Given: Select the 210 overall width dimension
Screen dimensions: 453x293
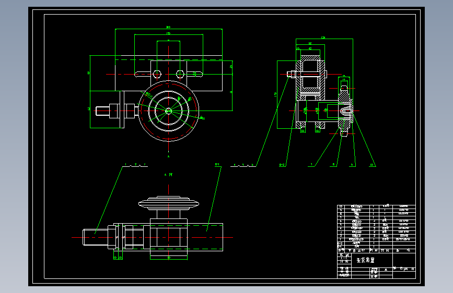Looking at the screenshot, I should coord(168,27).
